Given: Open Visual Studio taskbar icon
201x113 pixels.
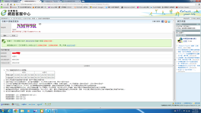Looking at the screenshot, I should [x=35, y=111].
